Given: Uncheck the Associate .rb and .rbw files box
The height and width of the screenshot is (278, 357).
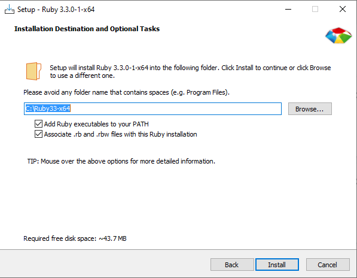Looking at the screenshot, I should click(38, 134).
